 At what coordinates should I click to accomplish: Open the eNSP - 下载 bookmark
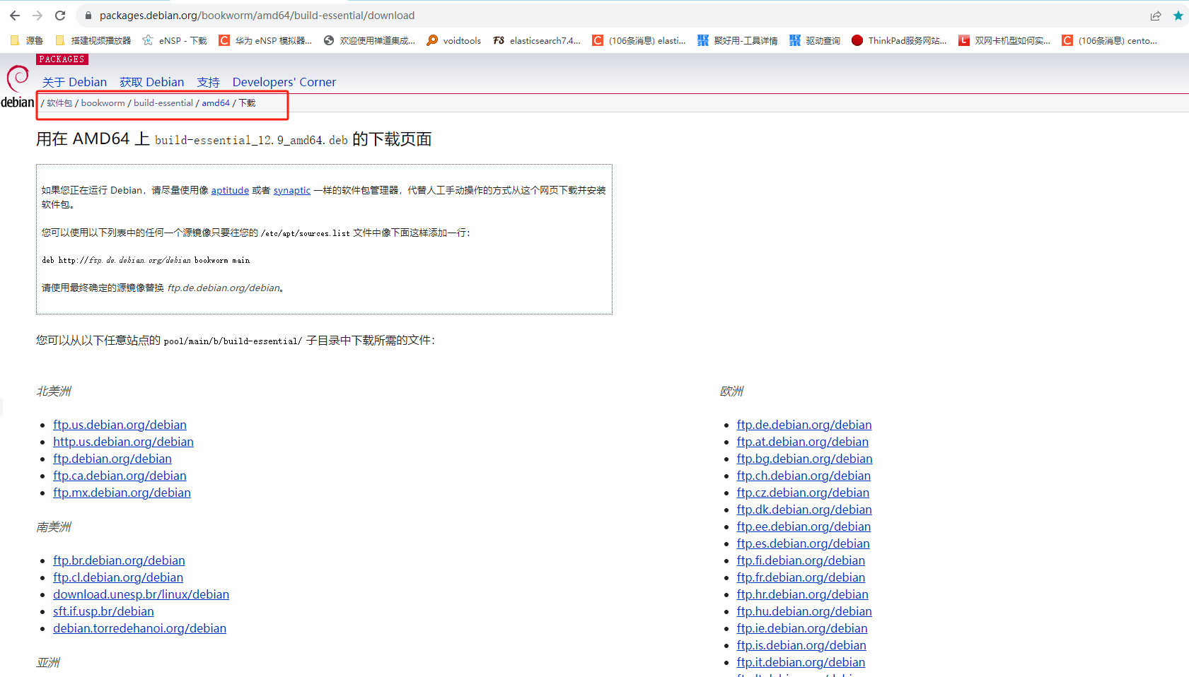coord(175,40)
